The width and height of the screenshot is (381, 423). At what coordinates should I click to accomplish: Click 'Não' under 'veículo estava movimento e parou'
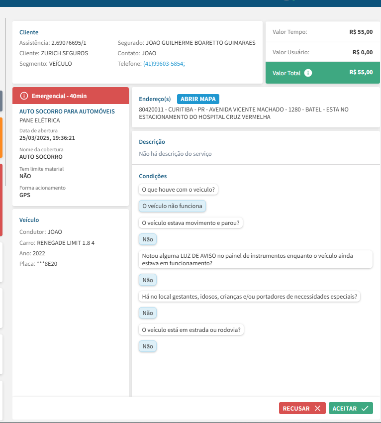tap(148, 239)
